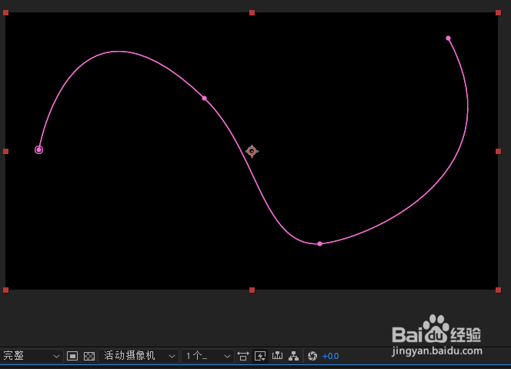This screenshot has width=511, height=369.
Task: Select the path's end vertex near the top-right corner
Action: point(449,39)
